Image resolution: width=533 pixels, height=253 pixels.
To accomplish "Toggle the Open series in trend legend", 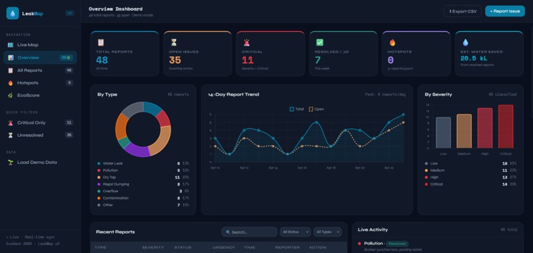I will pyautogui.click(x=316, y=110).
